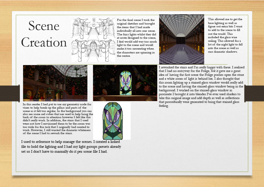
Task: Click the paragraph starting "For the final scene"
Action: coord(137,38)
